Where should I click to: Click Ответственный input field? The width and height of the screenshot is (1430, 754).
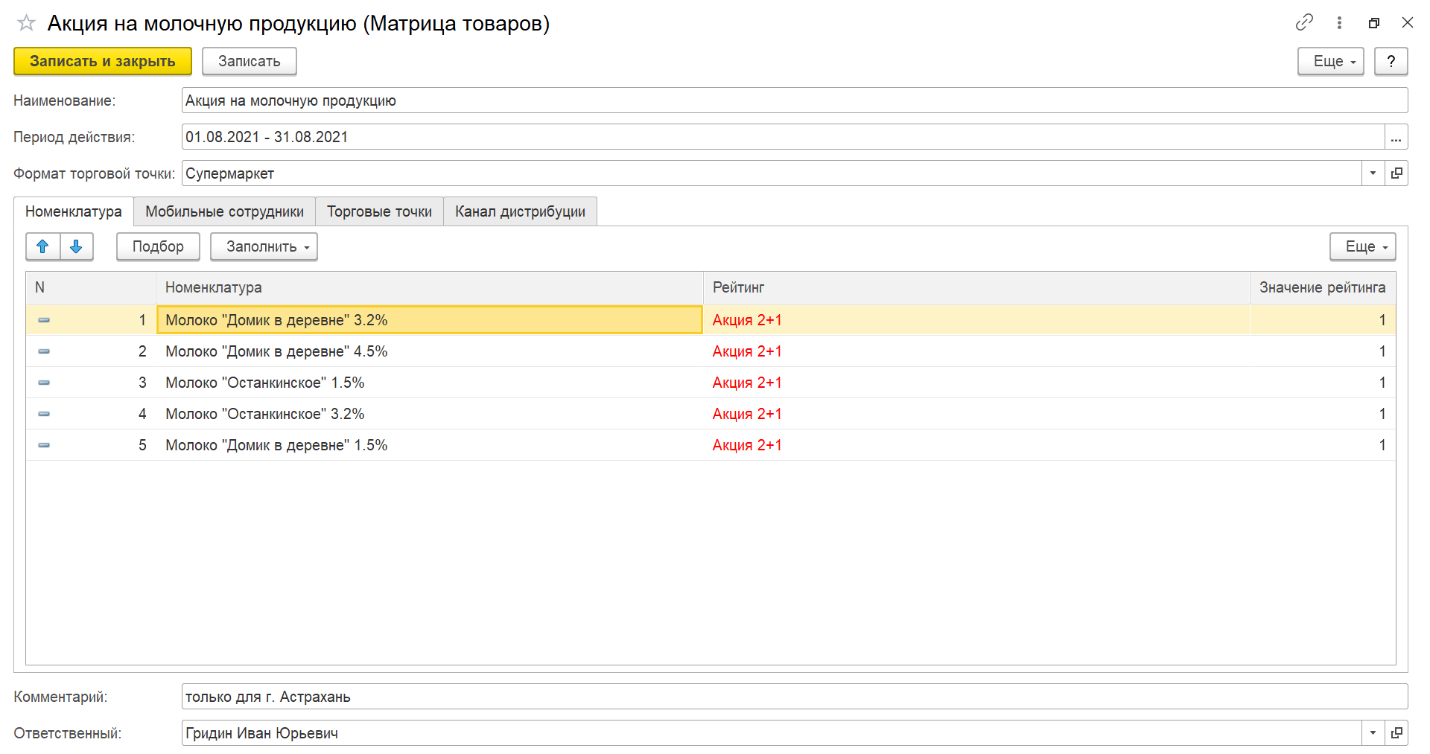point(772,733)
